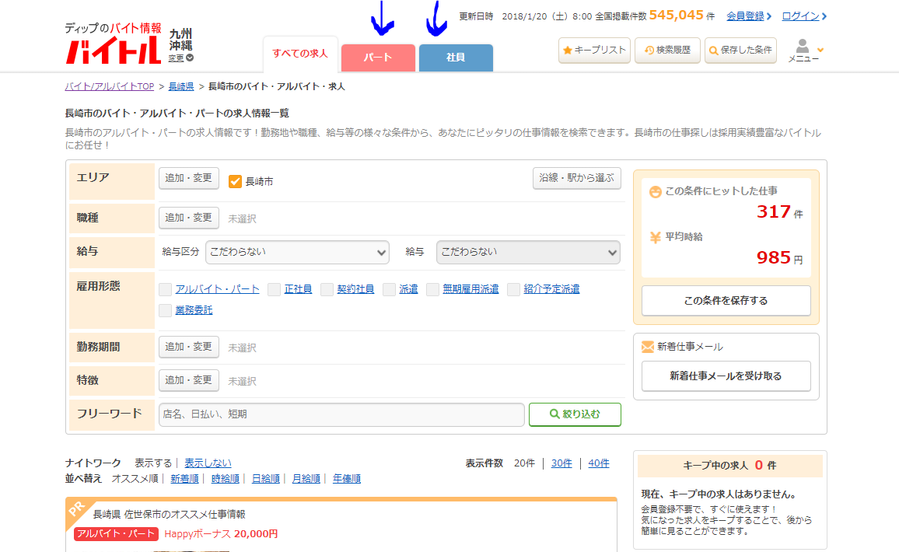Click 新着仕事メールを受け取る button
This screenshot has width=899, height=552.
click(726, 376)
